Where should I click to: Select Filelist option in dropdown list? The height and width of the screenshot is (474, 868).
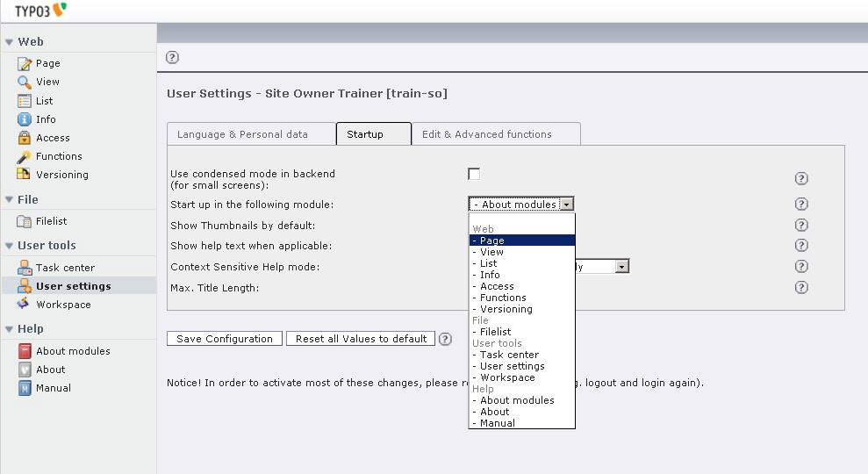click(x=495, y=332)
